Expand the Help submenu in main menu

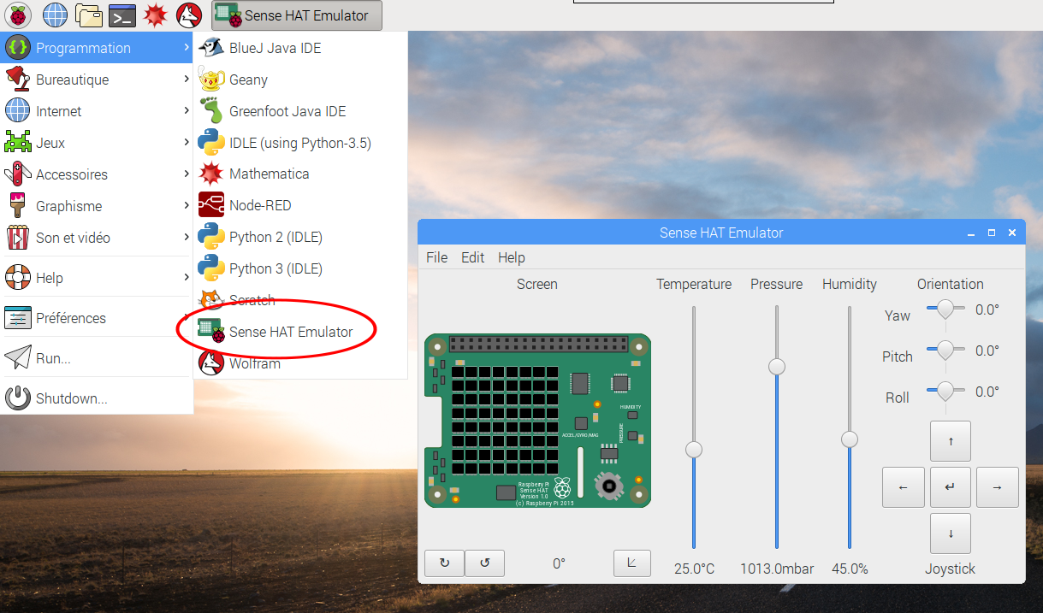(97, 278)
